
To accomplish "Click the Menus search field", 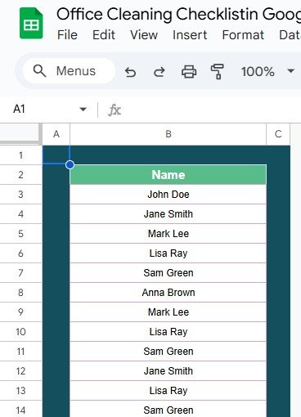I will coord(69,71).
